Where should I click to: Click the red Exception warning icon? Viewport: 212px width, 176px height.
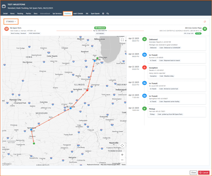click(x=144, y=68)
